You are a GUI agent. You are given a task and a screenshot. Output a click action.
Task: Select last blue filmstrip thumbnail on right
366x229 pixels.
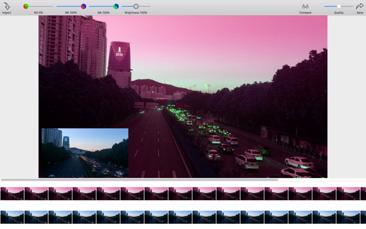click(x=363, y=217)
